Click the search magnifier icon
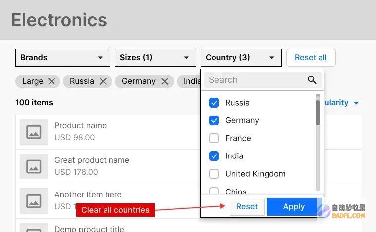This screenshot has width=376, height=232. [x=312, y=80]
